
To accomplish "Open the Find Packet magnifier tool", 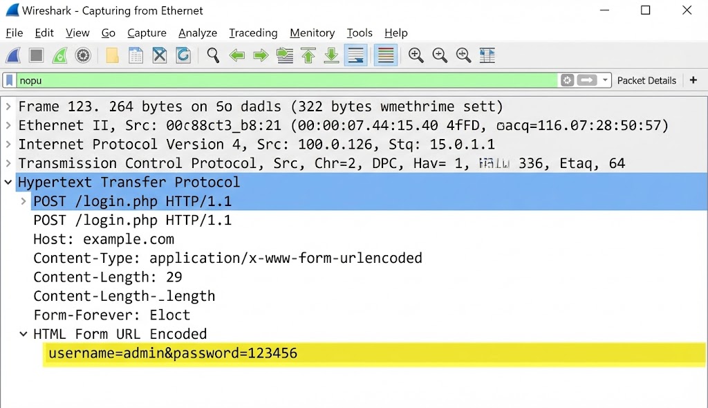I will (213, 55).
